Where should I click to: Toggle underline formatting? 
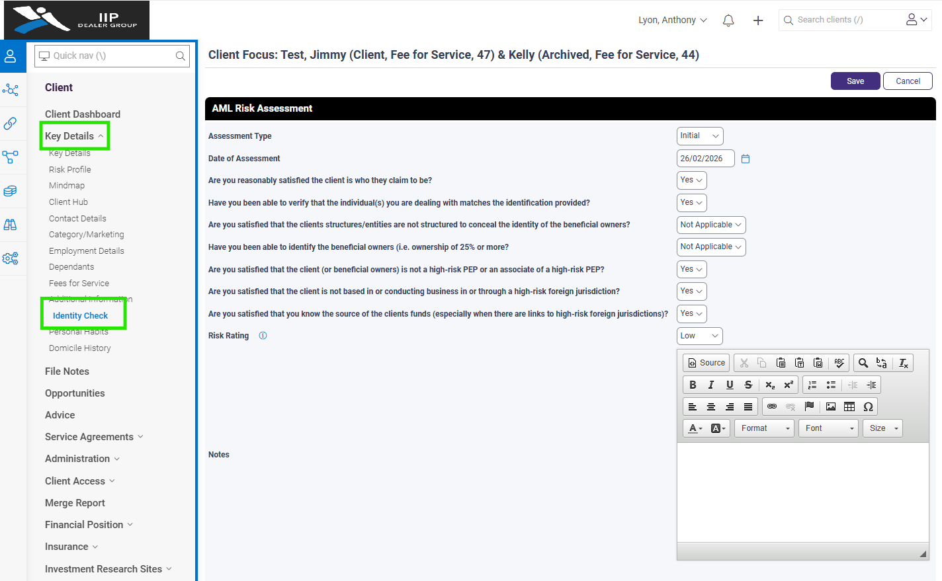[x=730, y=385]
